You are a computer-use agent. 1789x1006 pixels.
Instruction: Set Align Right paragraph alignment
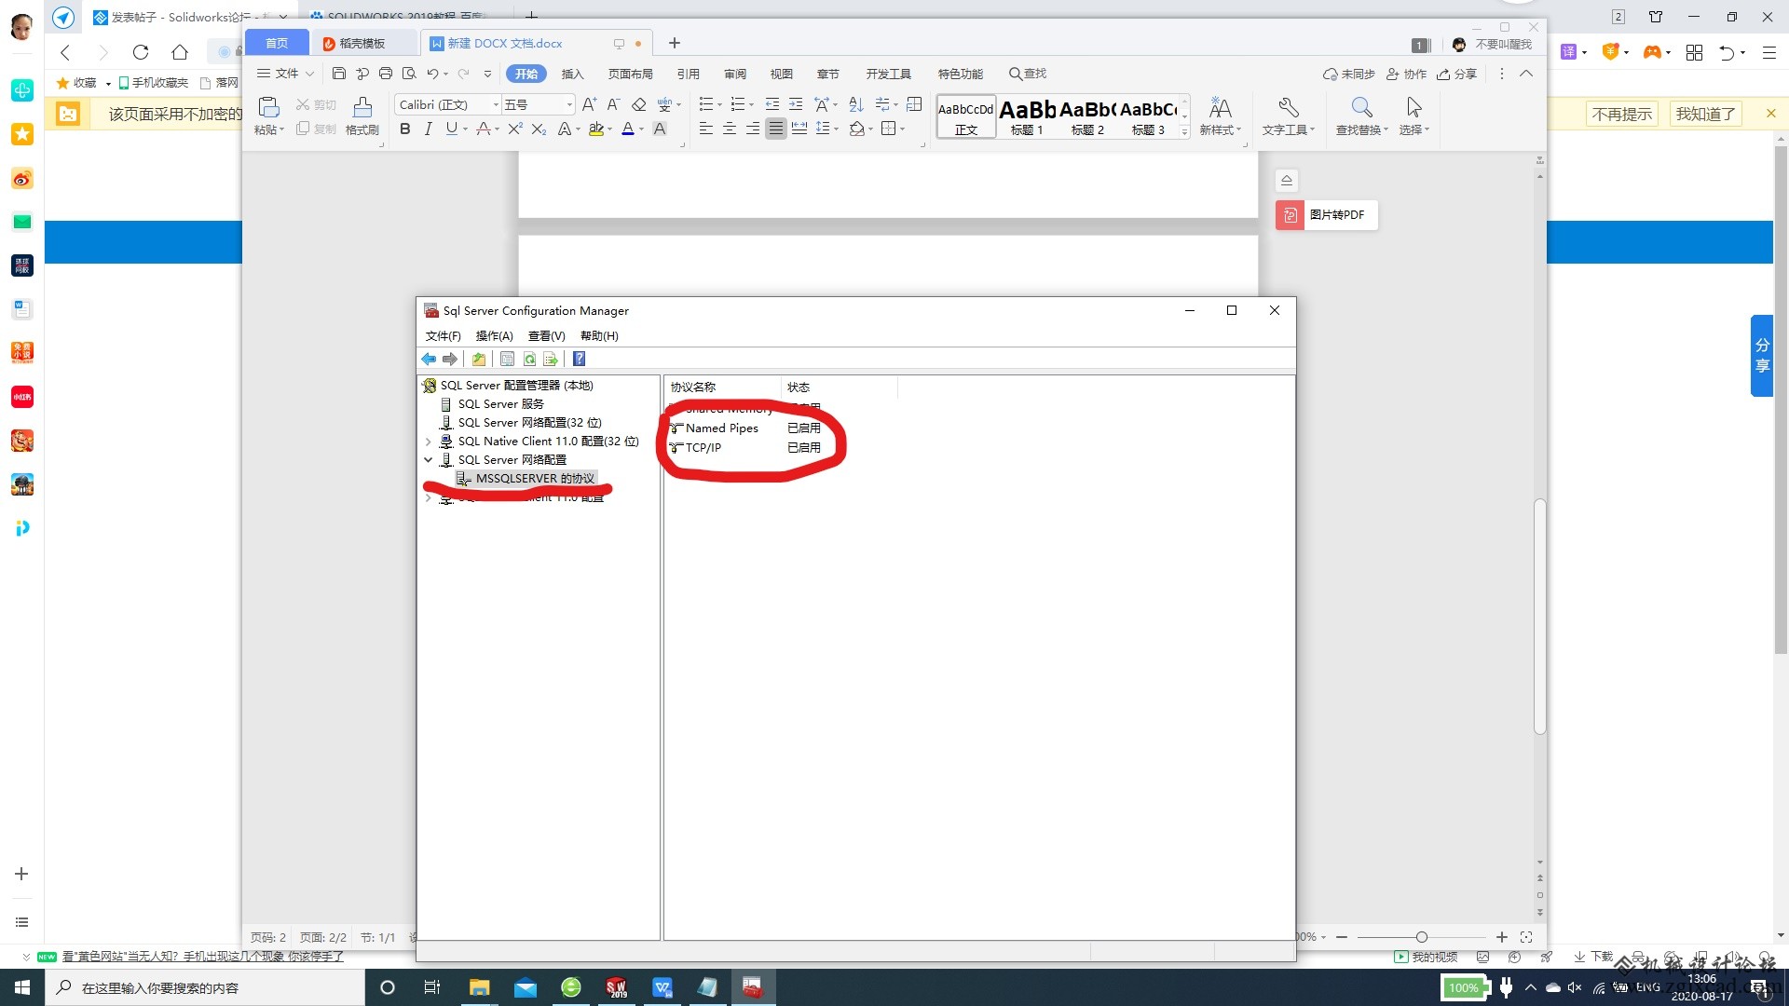click(x=753, y=129)
